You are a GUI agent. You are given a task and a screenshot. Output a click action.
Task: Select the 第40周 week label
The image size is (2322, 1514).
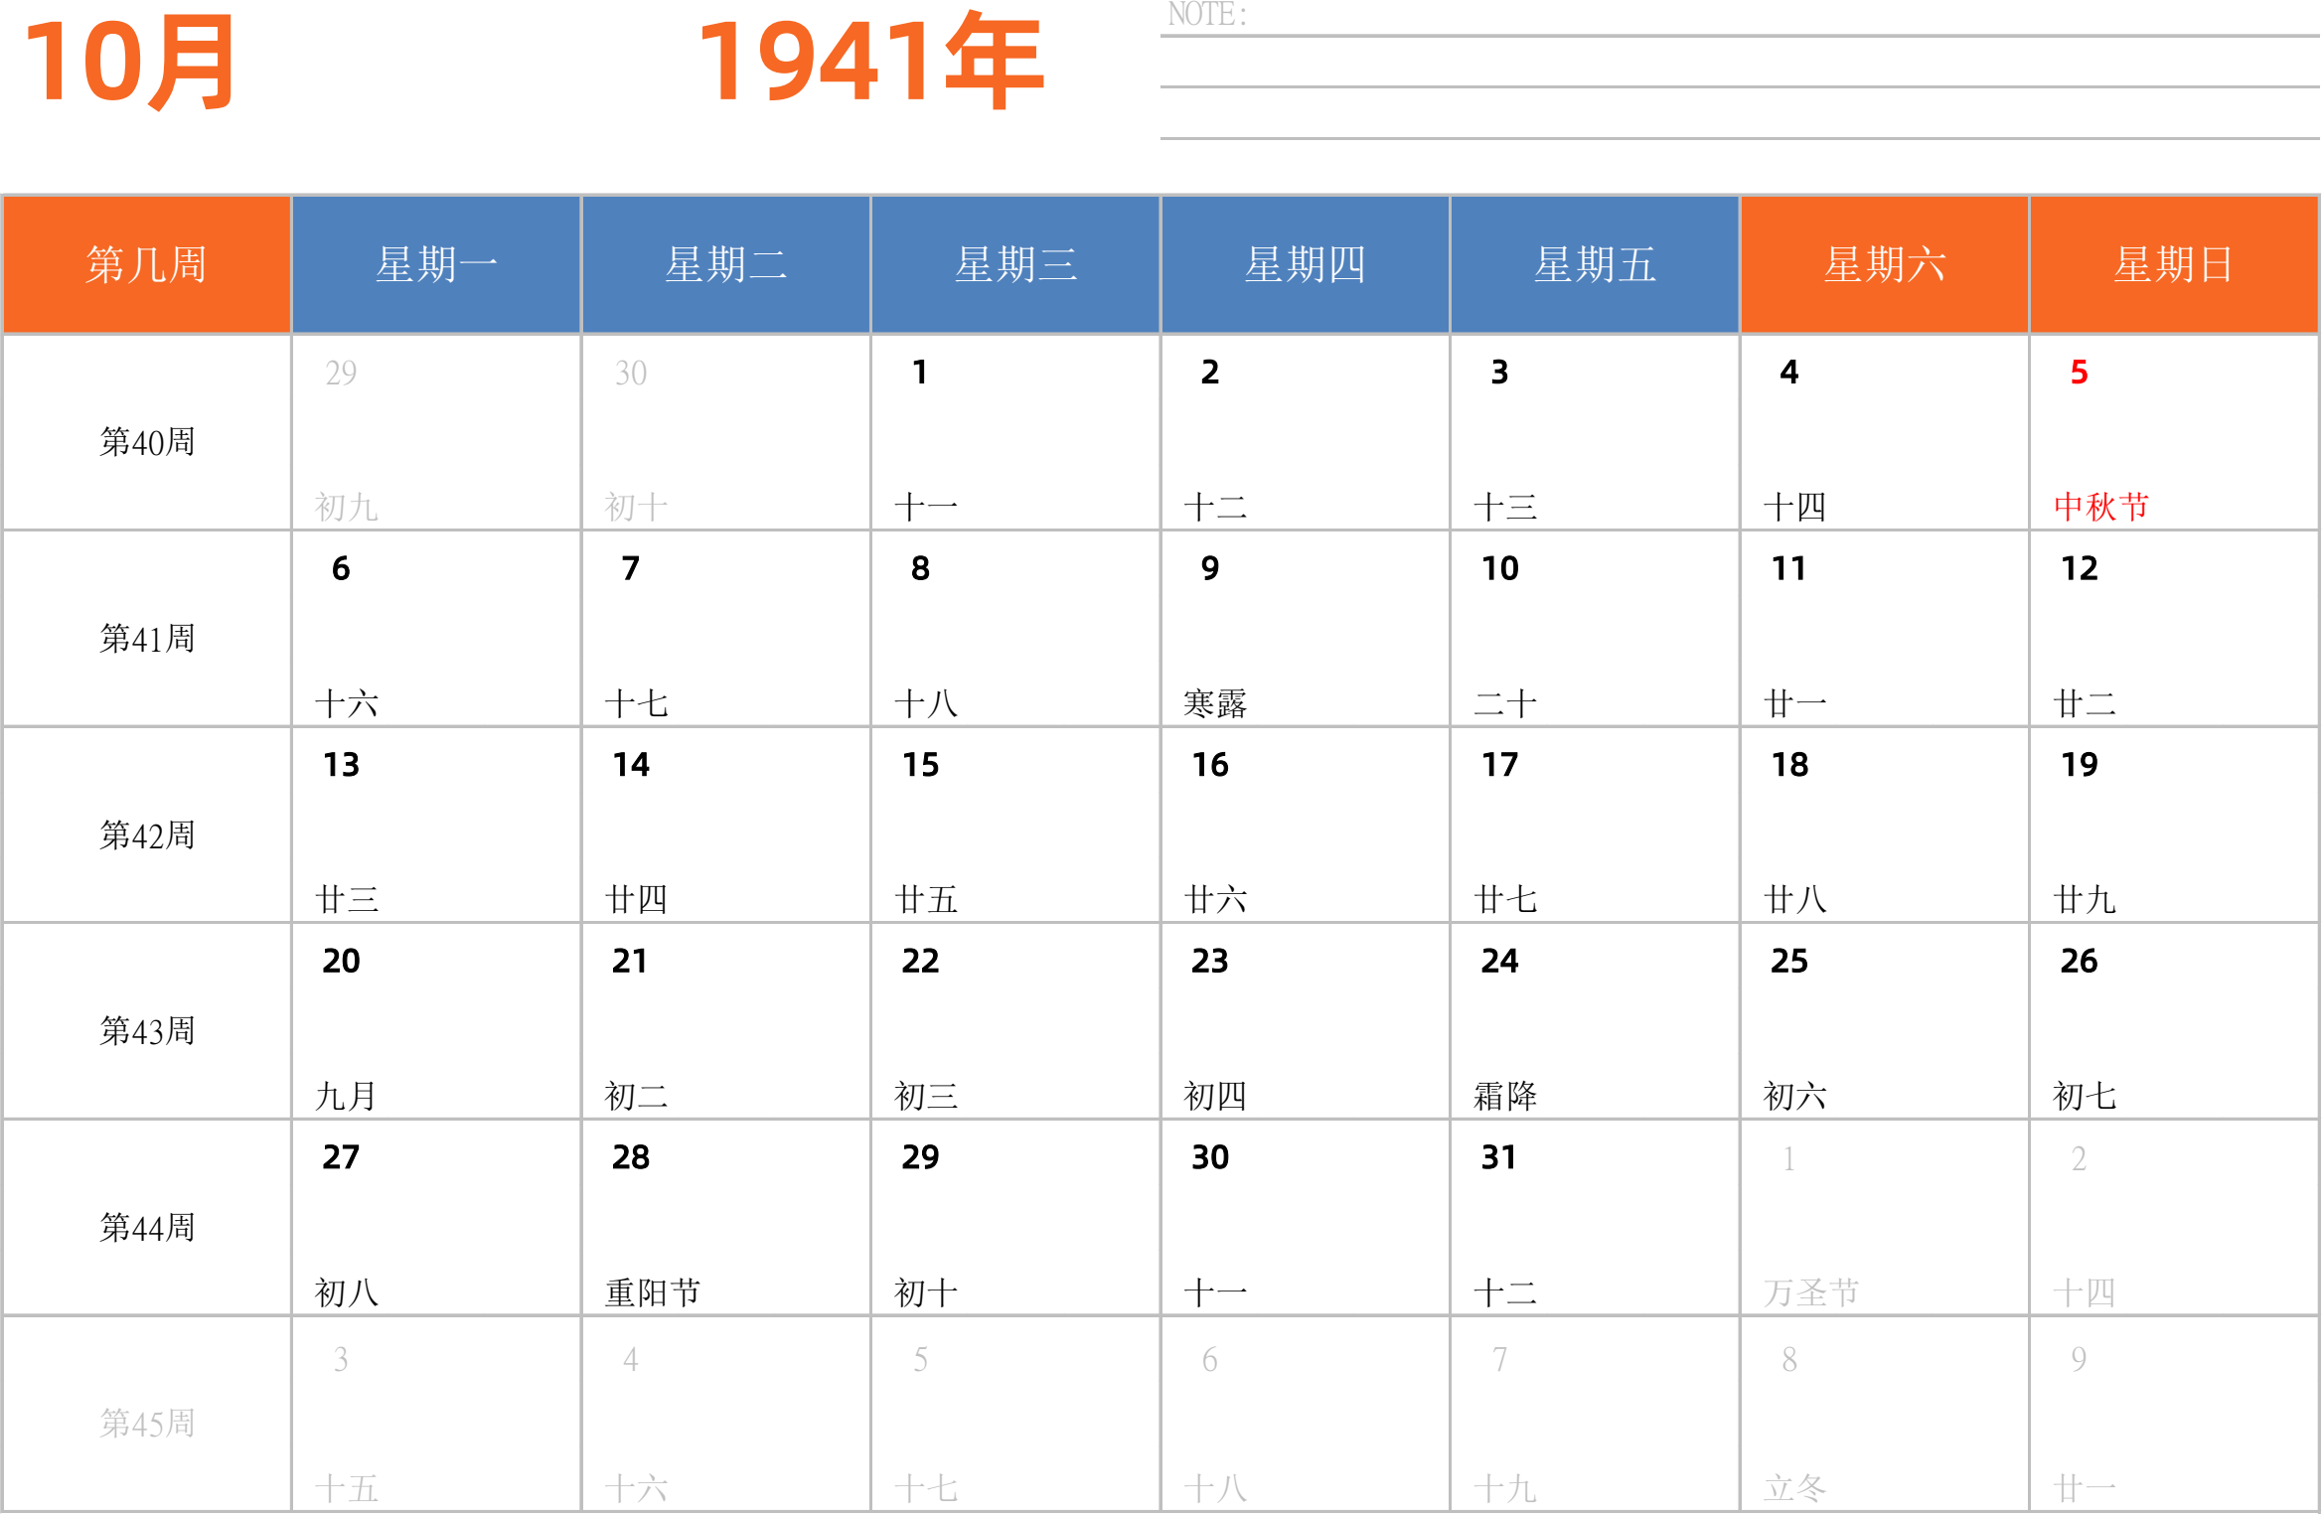click(x=147, y=442)
